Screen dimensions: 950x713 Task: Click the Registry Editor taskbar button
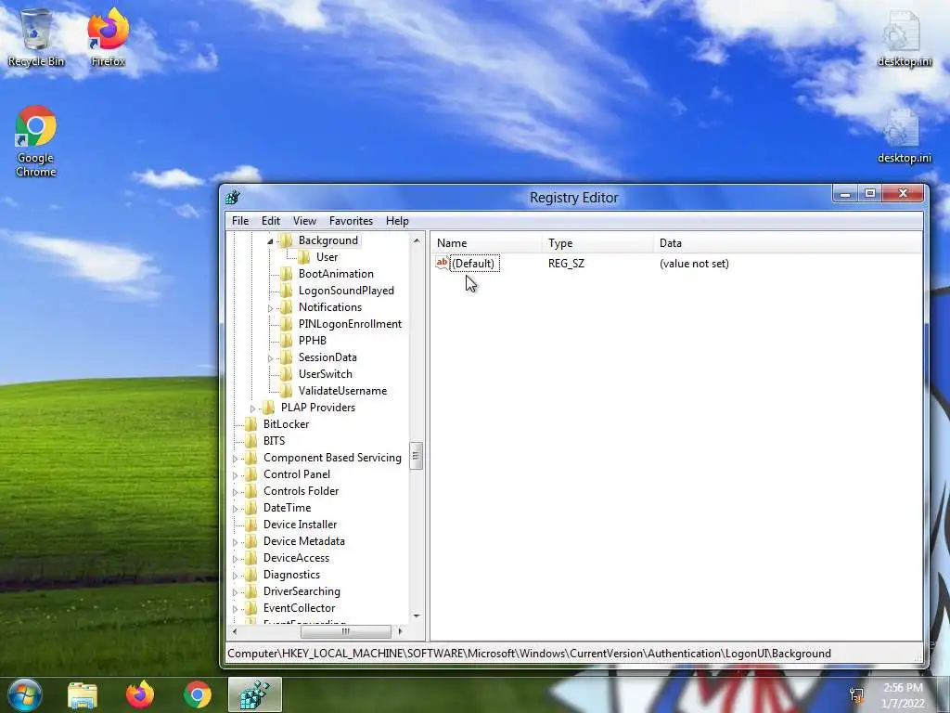[255, 694]
